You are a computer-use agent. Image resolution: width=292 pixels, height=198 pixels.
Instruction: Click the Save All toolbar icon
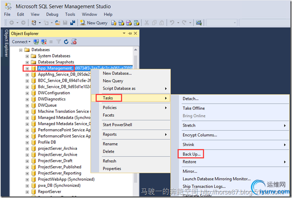(73, 23)
